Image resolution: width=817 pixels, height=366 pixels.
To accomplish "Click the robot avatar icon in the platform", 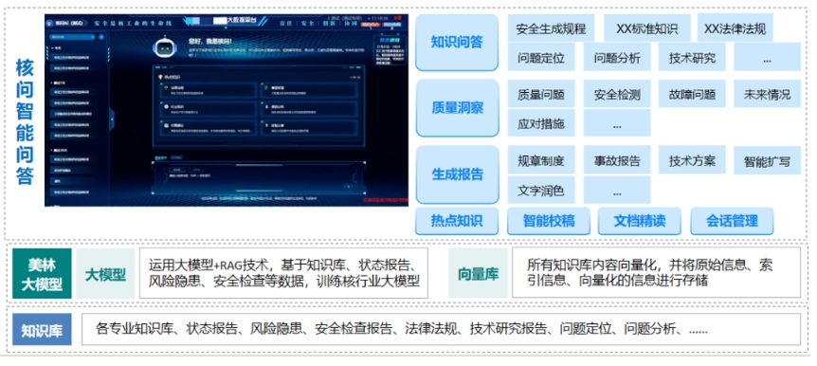I will click(166, 46).
